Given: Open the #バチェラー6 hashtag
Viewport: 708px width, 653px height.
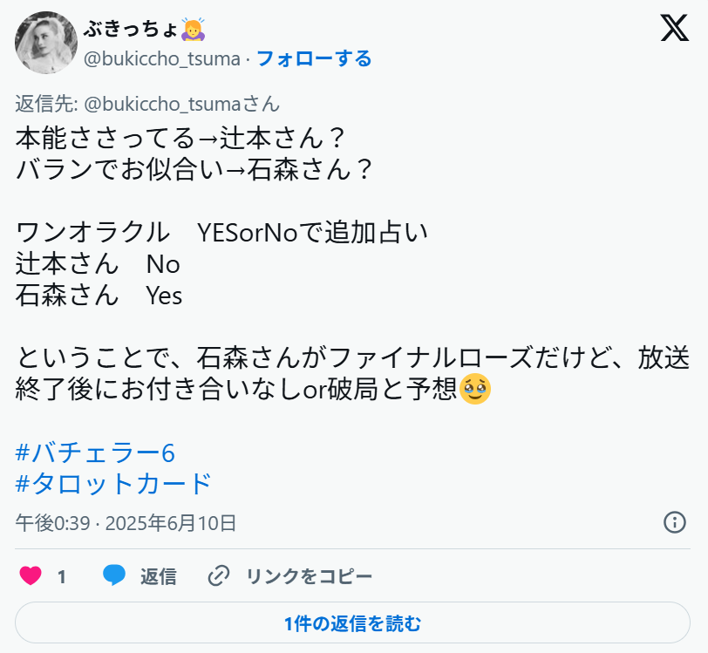Looking at the screenshot, I should click(x=96, y=452).
